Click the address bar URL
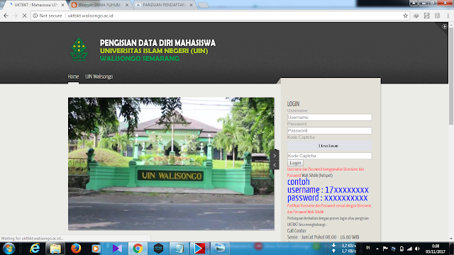This screenshot has height=255, width=454. tap(90, 16)
